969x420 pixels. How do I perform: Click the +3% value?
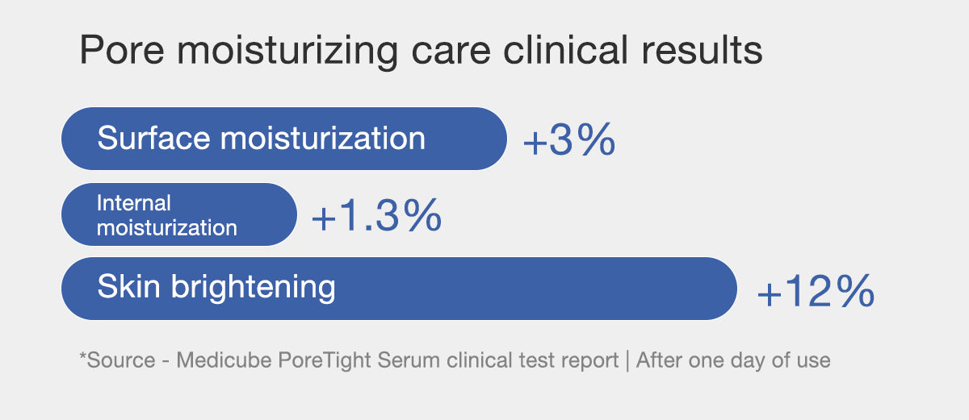tap(569, 142)
